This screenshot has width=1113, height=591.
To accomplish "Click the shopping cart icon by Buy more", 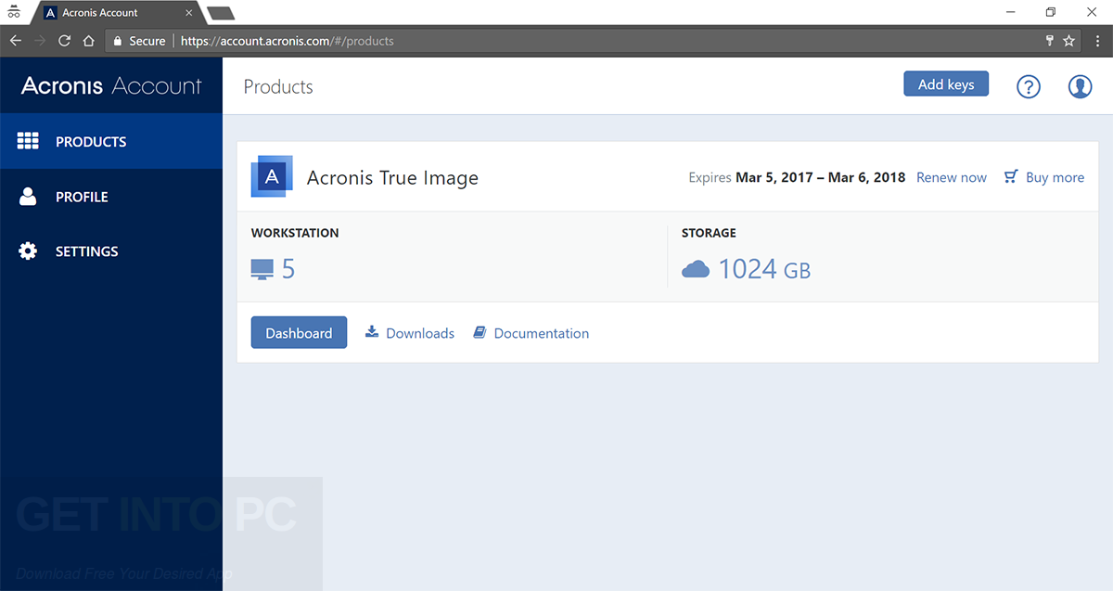I will point(1011,176).
